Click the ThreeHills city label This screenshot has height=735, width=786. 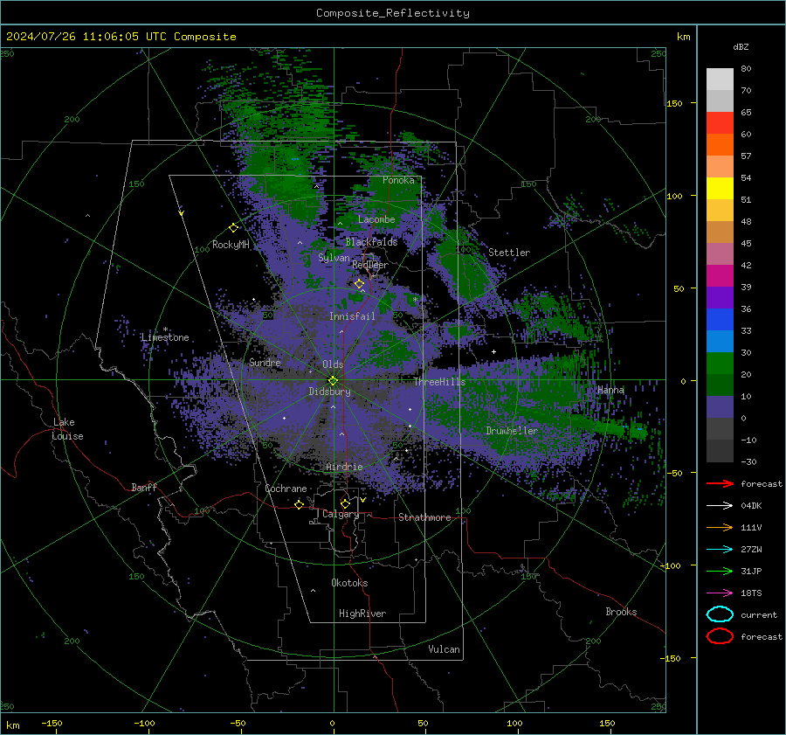[439, 382]
